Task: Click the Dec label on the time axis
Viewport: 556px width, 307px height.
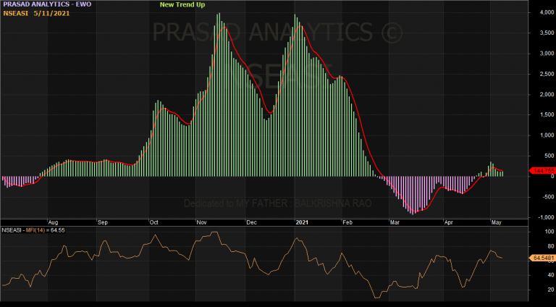Action: (x=251, y=222)
